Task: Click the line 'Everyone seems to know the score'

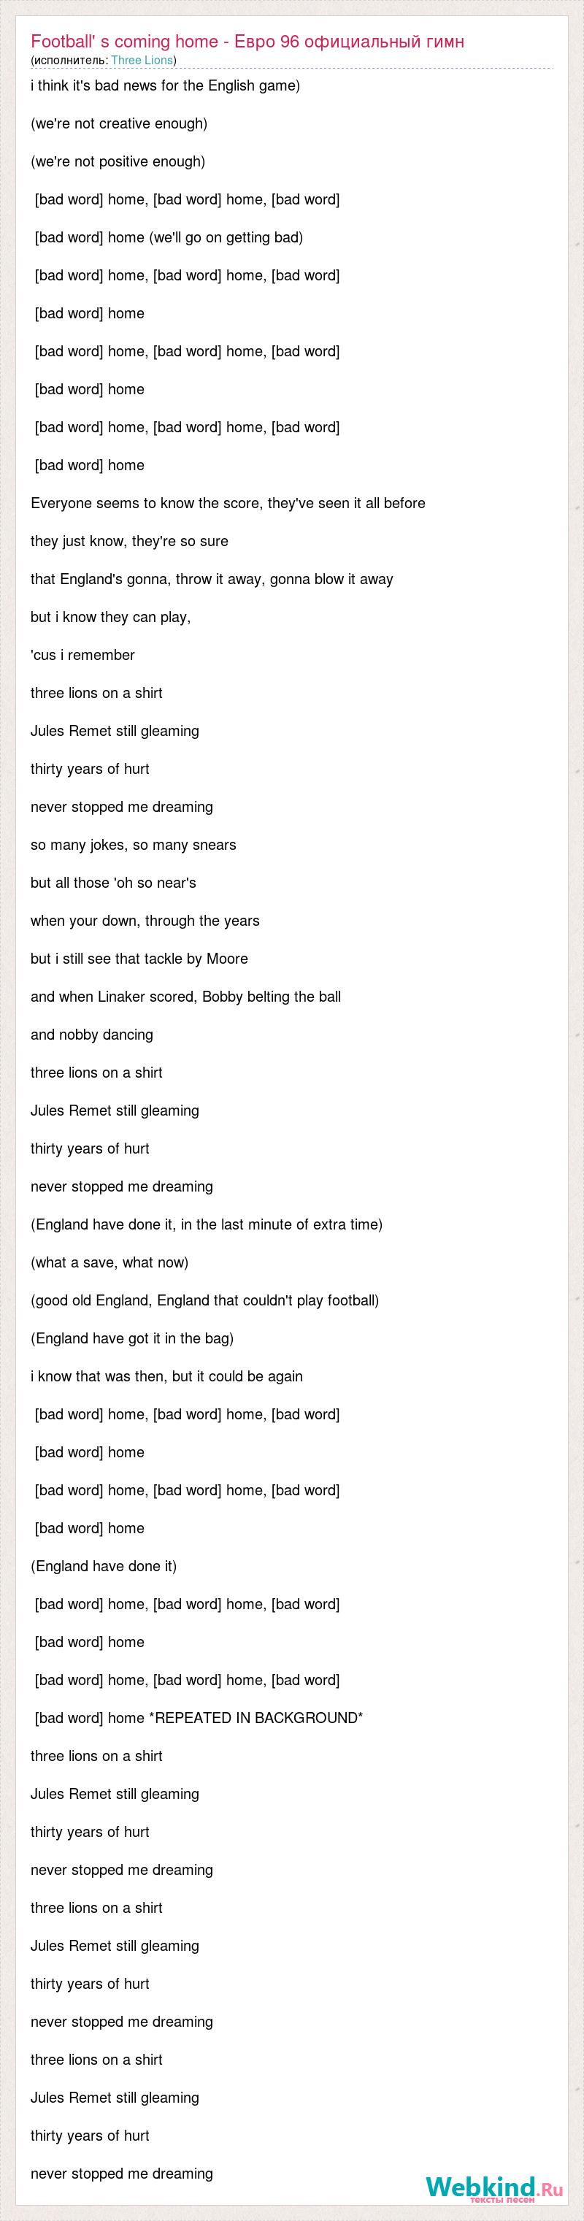Action: [x=228, y=502]
